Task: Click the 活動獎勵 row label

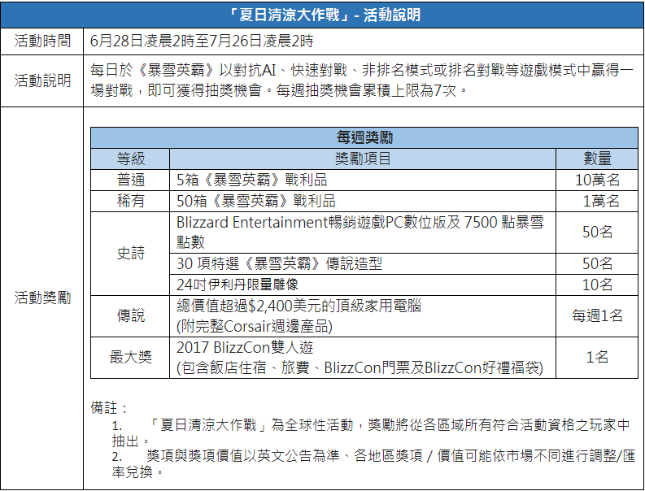Action: (x=42, y=298)
